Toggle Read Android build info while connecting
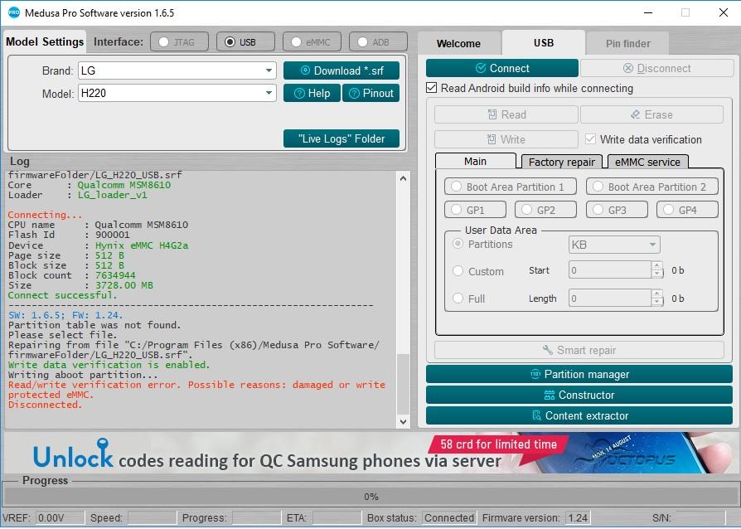 click(x=431, y=88)
